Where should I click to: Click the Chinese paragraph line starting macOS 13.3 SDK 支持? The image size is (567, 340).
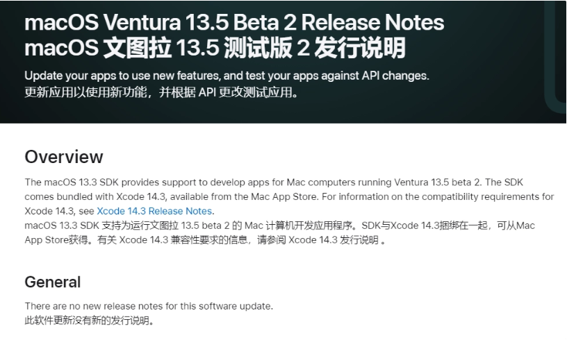(x=279, y=226)
